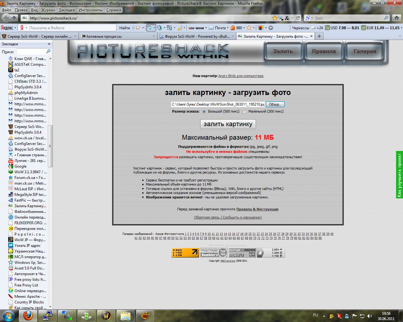Select the Маленький (300 пикс) thumbnail size
This screenshot has height=322, width=403.
[244, 112]
